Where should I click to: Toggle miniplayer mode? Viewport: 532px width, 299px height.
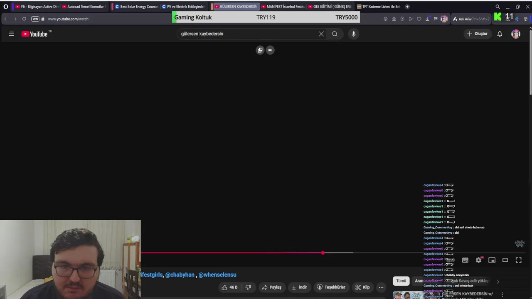click(x=492, y=260)
